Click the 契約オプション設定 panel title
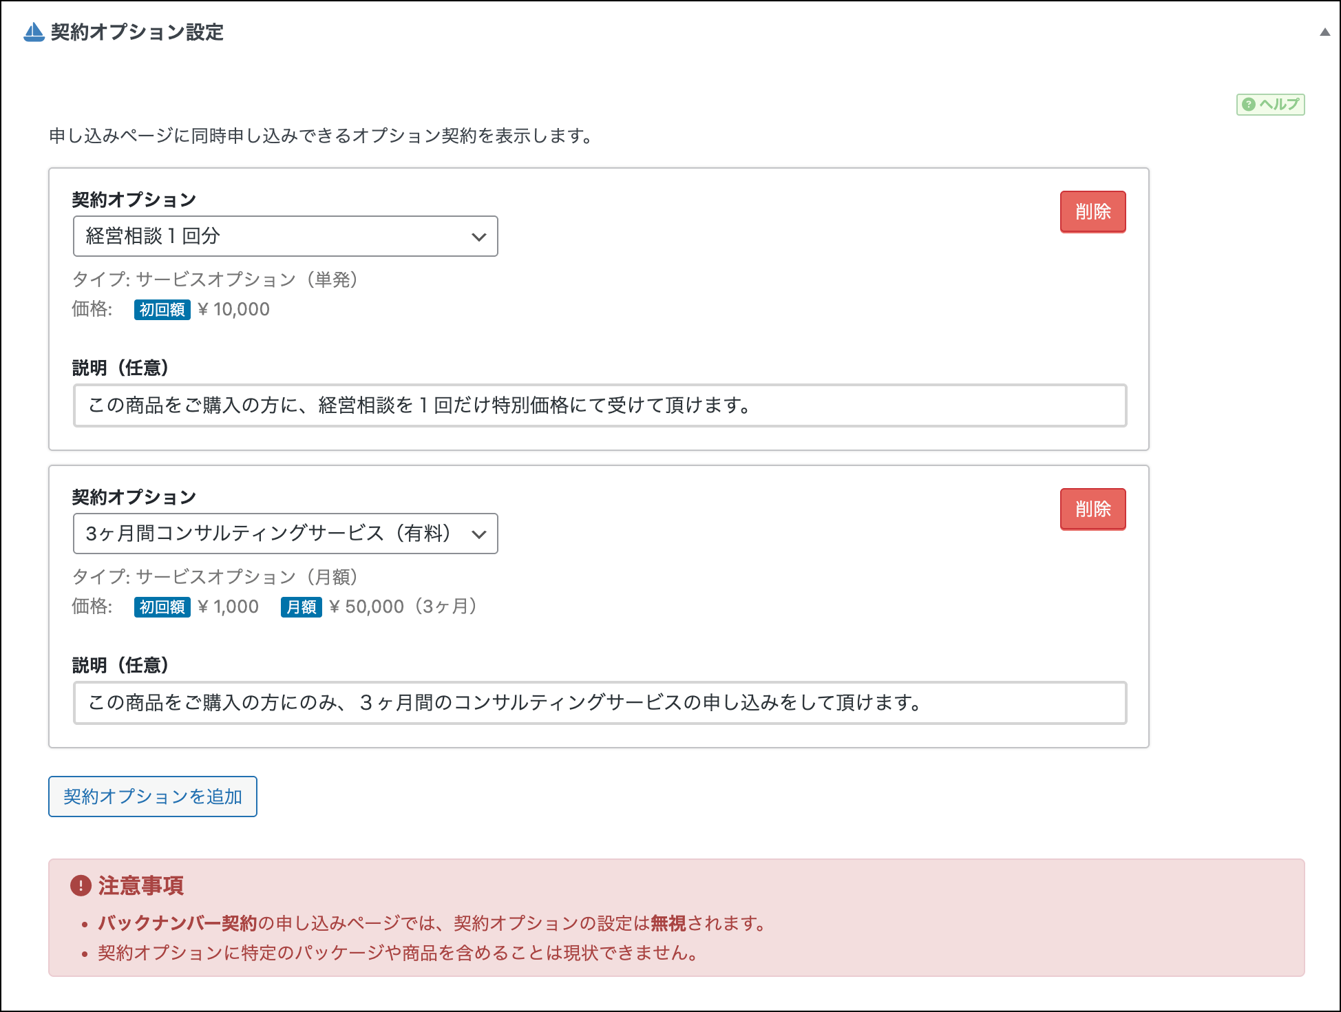The width and height of the screenshot is (1341, 1012). pos(137,32)
